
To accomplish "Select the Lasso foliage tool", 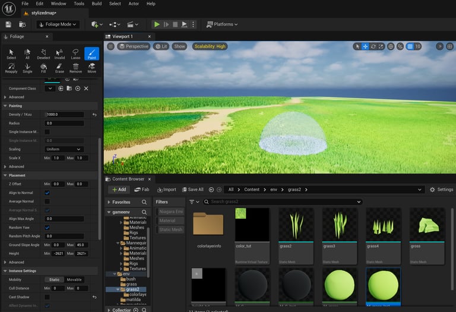I will pyautogui.click(x=75, y=54).
